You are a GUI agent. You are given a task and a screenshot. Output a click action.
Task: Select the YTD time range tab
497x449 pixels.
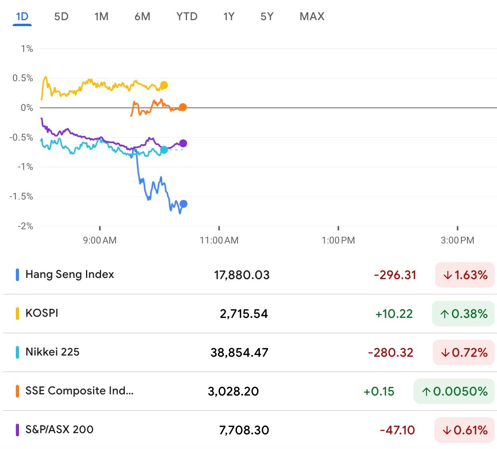(x=187, y=17)
